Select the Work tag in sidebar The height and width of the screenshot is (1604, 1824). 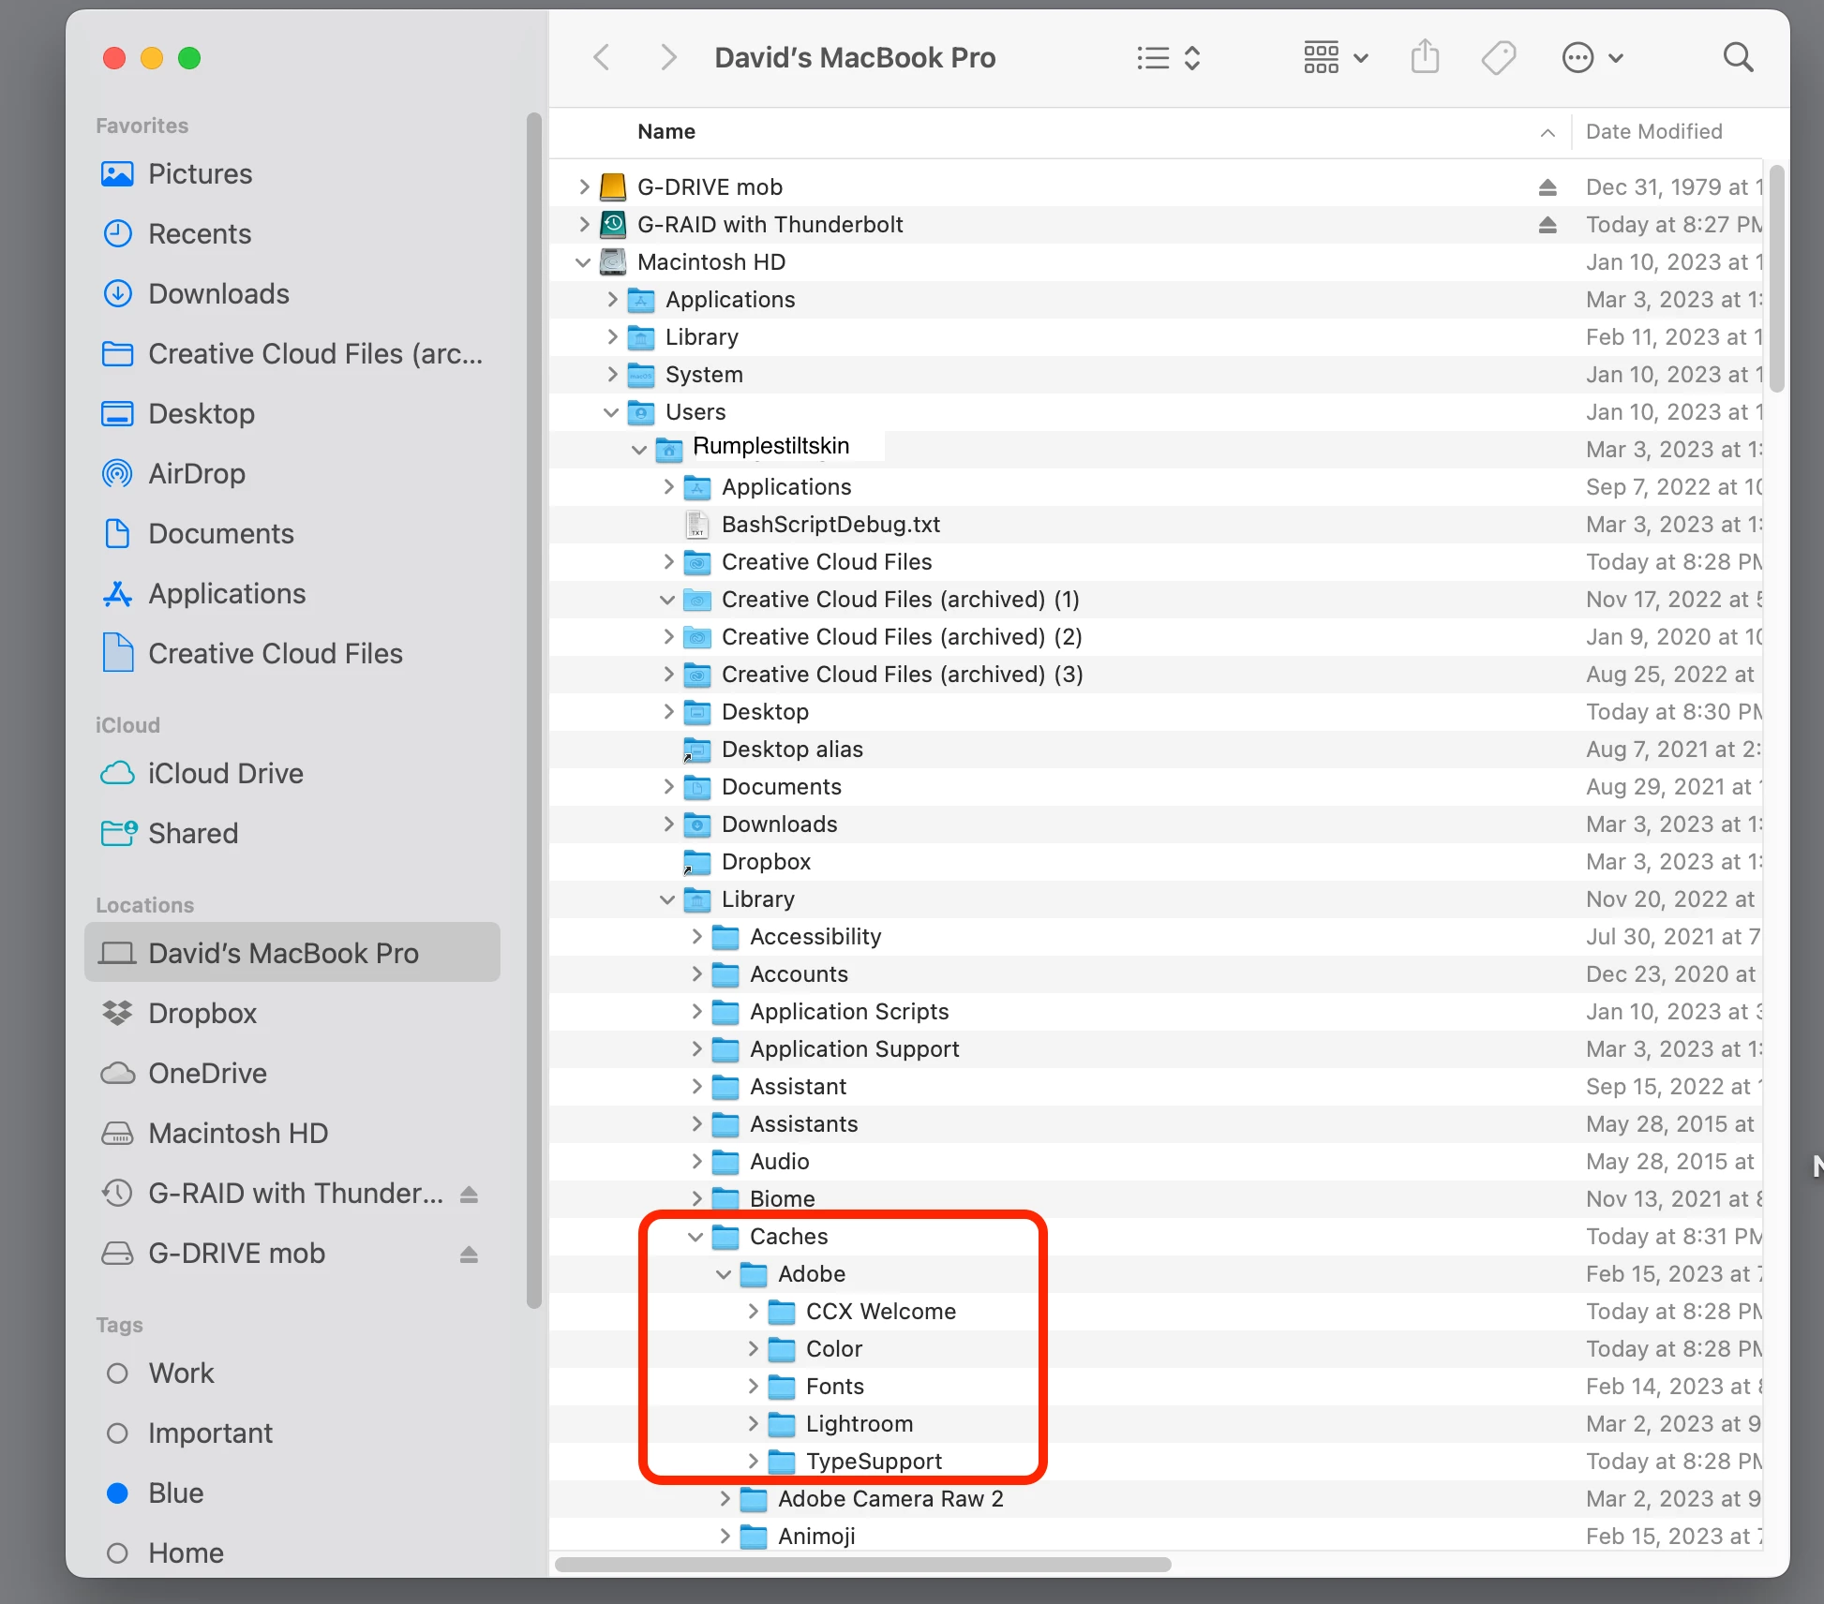point(181,1374)
